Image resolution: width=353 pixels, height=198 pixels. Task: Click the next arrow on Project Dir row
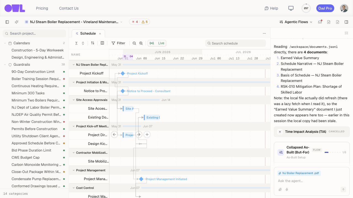click(139, 134)
